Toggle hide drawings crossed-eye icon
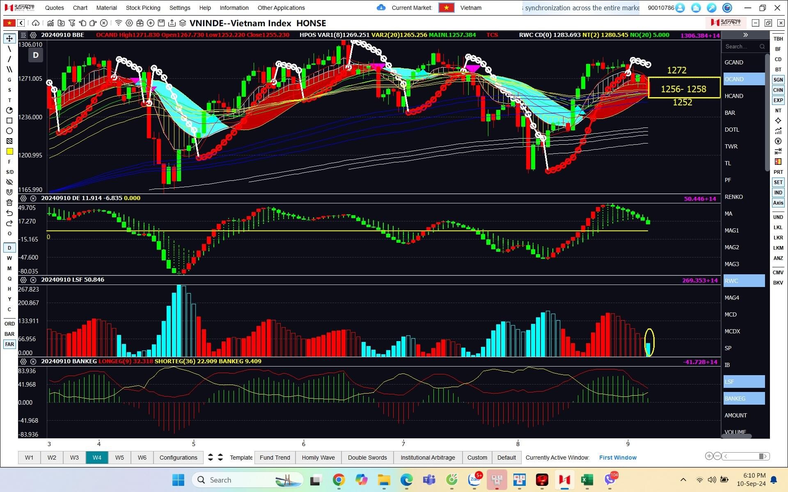Viewport: 788px width, 492px height. pos(9,182)
